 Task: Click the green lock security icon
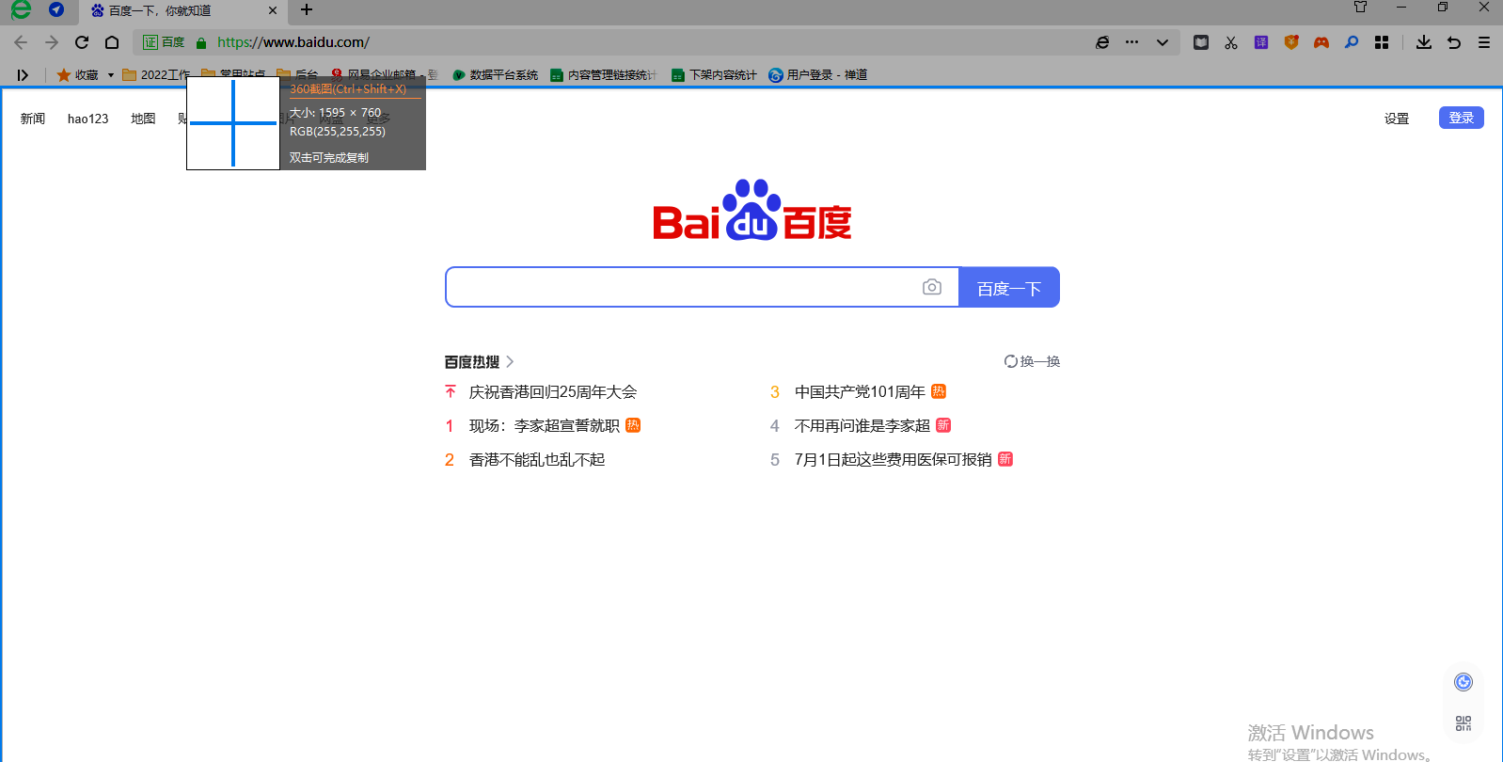(201, 42)
